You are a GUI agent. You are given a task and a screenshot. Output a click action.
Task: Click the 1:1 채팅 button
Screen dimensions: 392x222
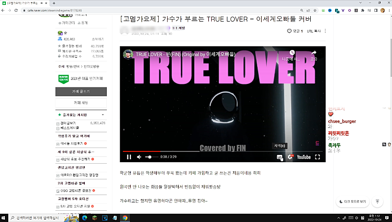(x=178, y=28)
